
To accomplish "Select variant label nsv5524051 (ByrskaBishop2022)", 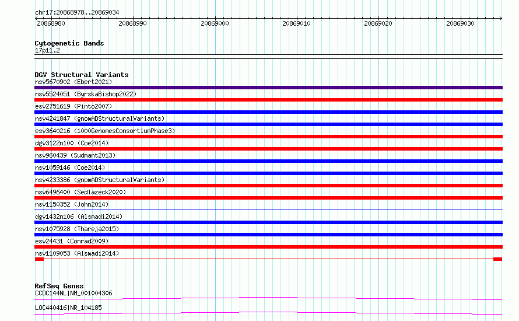I will tap(86, 94).
